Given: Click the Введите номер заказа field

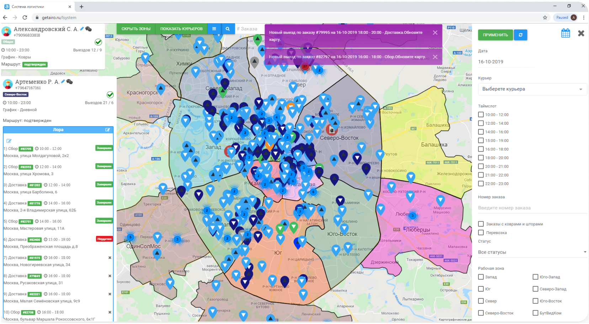Looking at the screenshot, I should click(532, 208).
